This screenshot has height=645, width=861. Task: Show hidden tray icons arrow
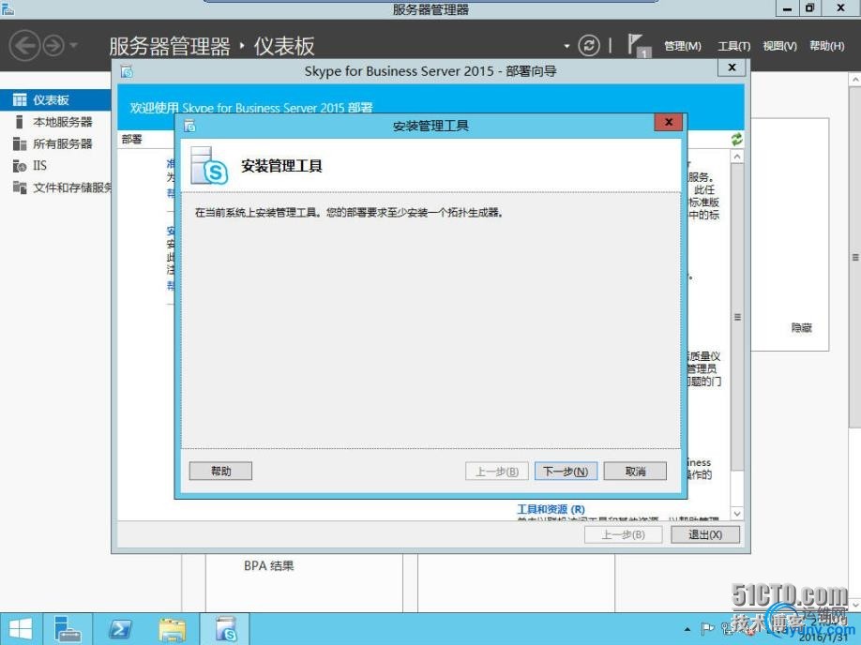click(x=687, y=630)
